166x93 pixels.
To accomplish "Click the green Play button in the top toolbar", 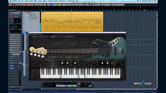I will click(57, 5).
